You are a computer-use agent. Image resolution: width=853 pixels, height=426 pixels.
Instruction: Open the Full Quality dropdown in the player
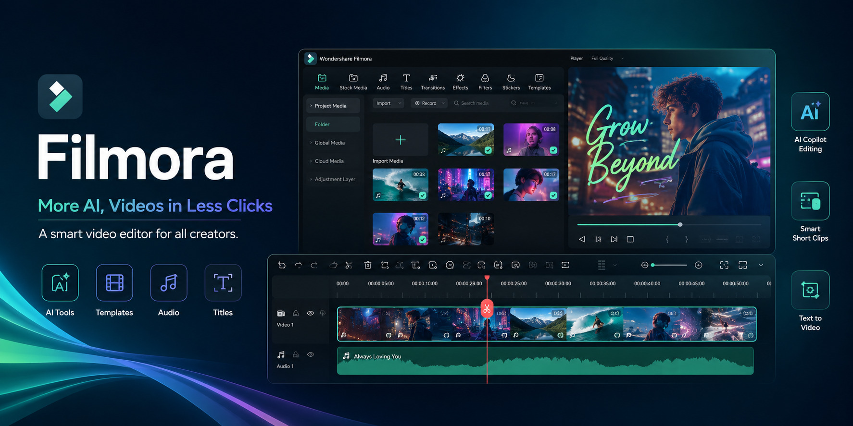(x=607, y=59)
